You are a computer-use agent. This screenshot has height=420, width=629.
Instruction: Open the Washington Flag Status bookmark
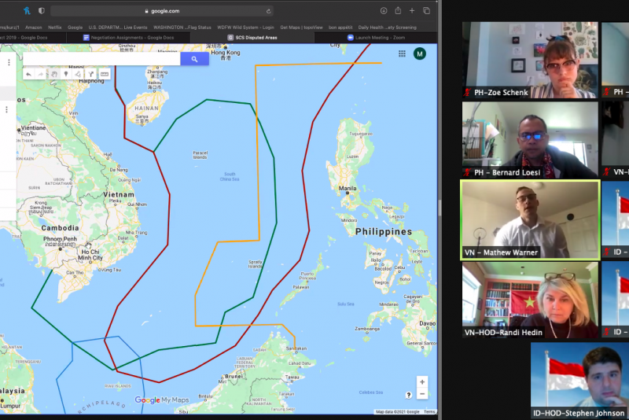(182, 28)
